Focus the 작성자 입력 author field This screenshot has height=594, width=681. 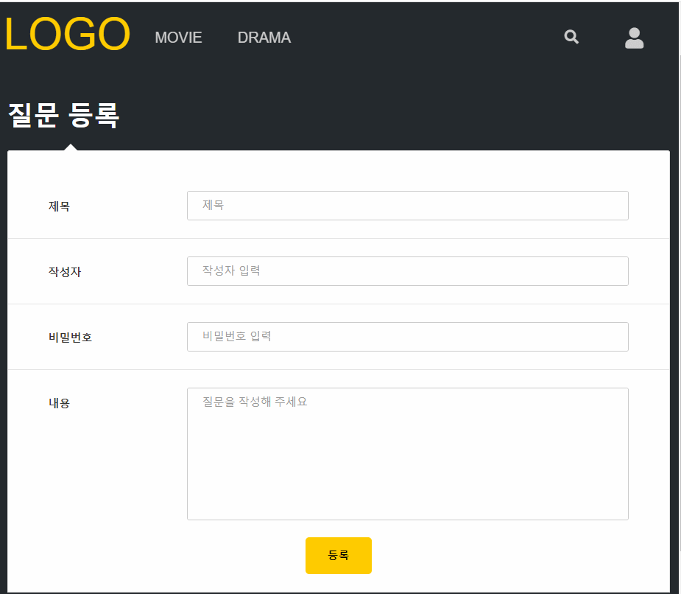[x=407, y=271]
